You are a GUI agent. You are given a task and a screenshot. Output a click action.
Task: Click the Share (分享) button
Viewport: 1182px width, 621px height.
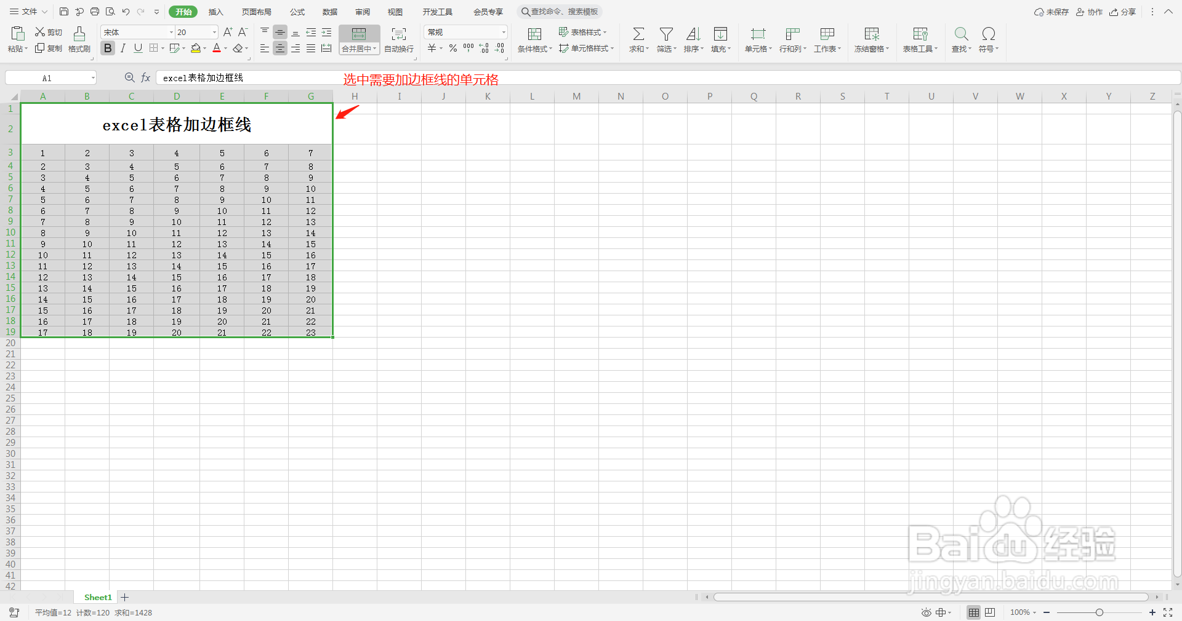(x=1122, y=12)
